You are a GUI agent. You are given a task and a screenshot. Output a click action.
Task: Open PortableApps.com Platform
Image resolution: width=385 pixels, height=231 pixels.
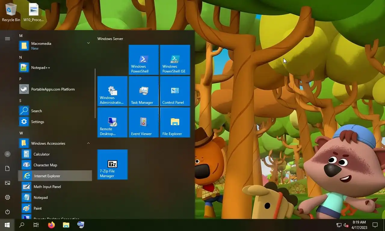pos(55,89)
